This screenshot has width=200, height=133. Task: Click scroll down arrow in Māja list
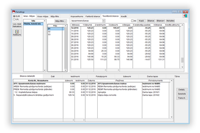(x=65, y=70)
